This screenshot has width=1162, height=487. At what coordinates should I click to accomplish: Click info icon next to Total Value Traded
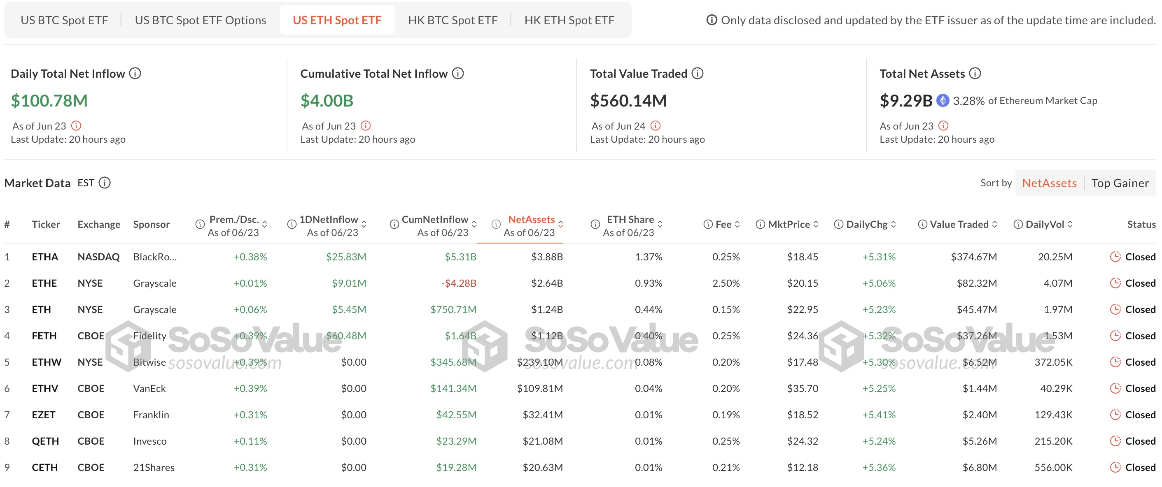[x=698, y=74]
